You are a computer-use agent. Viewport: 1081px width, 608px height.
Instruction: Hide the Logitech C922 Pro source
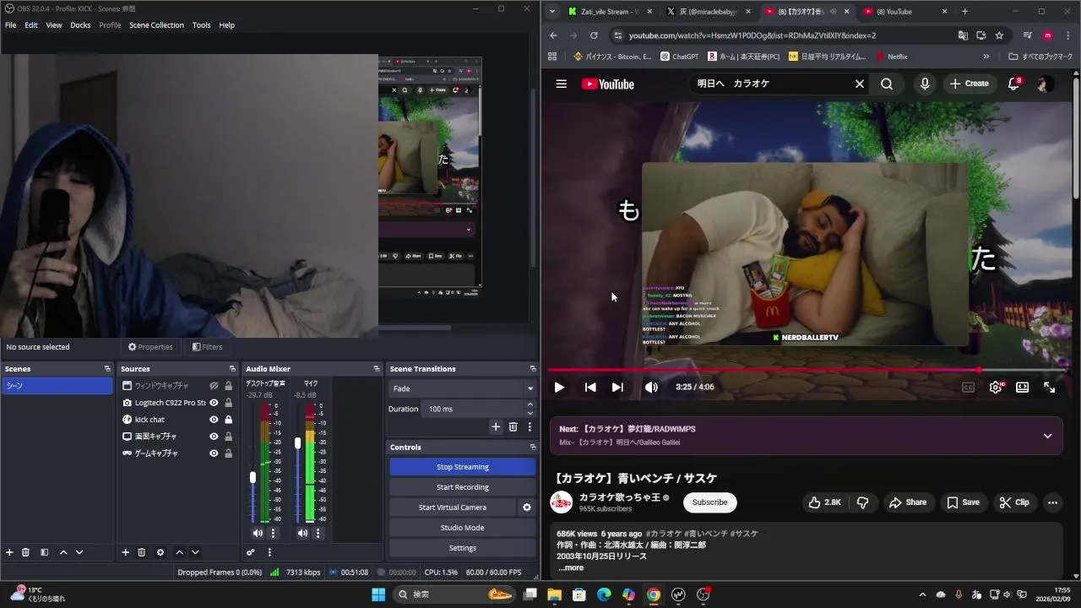(214, 403)
